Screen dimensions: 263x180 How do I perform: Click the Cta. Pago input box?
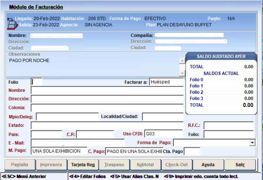[x=192, y=151]
